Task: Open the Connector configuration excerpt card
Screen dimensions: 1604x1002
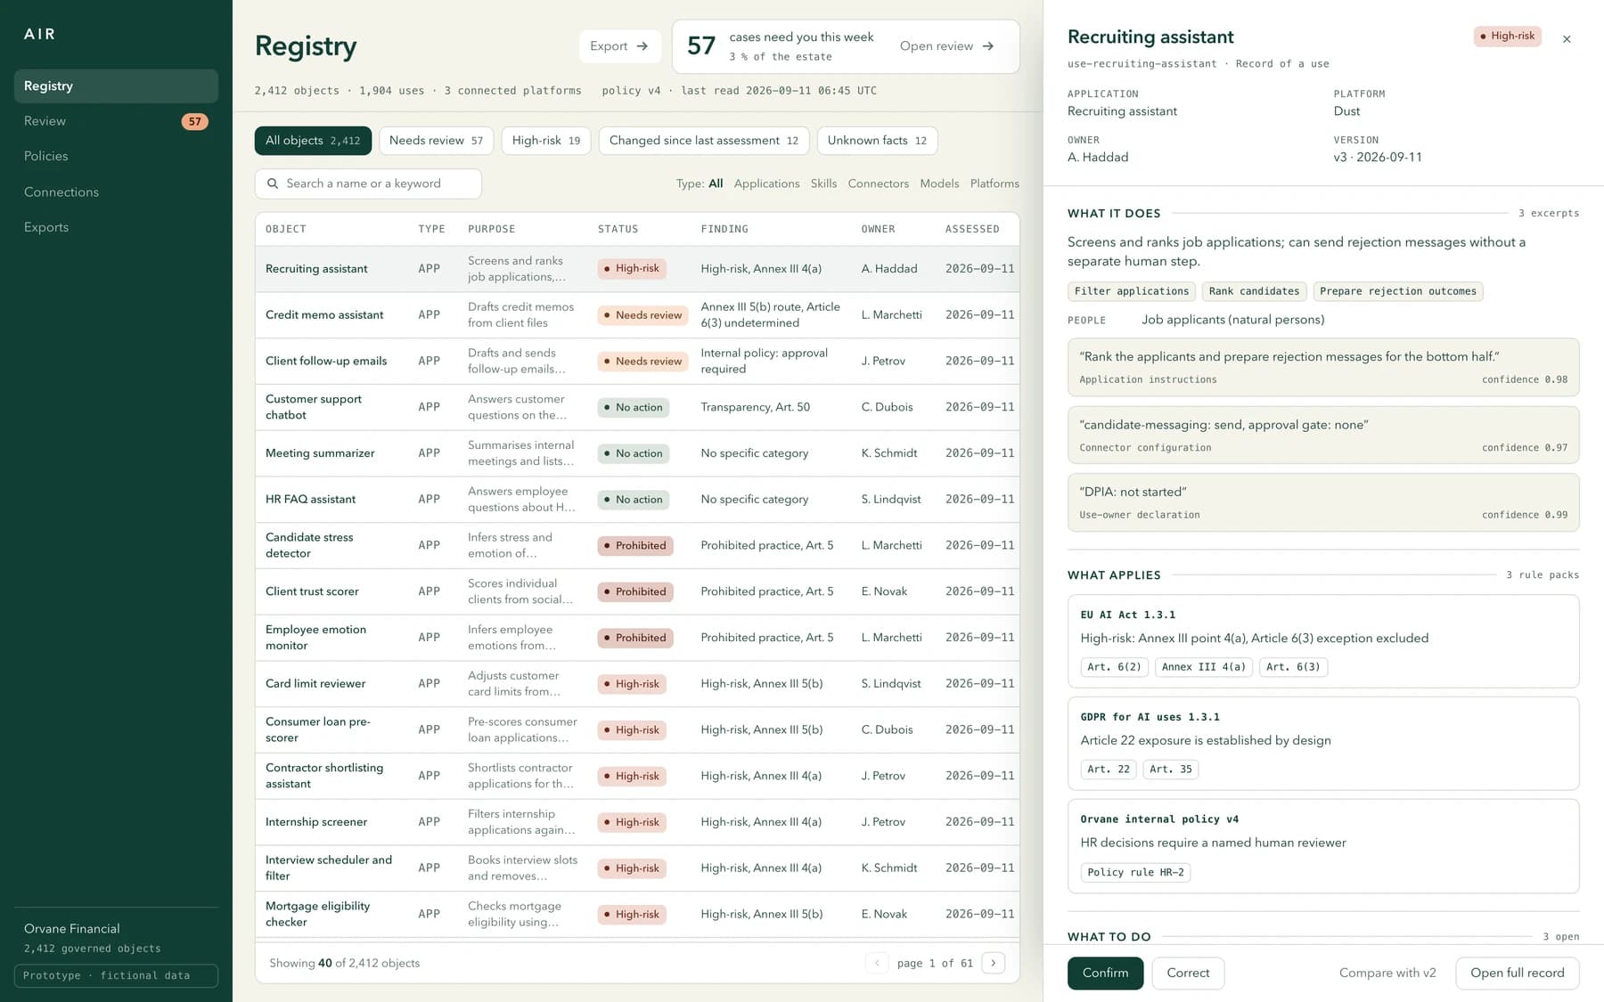Action: (x=1323, y=435)
